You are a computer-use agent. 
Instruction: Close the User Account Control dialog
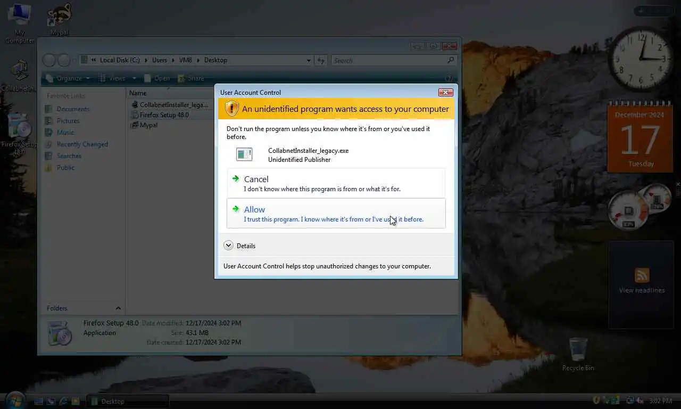pyautogui.click(x=445, y=92)
